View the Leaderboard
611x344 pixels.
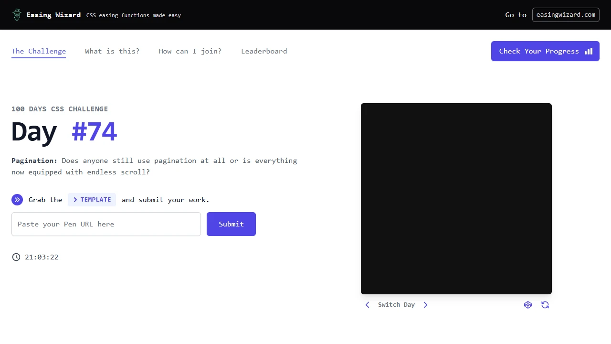pos(264,51)
